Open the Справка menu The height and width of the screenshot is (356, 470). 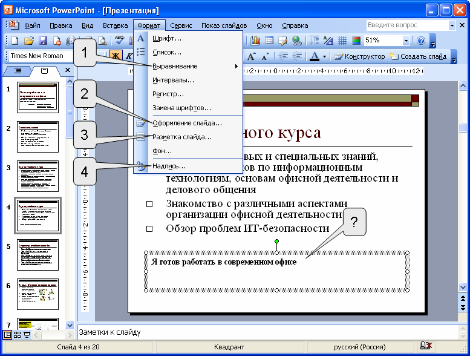tap(295, 25)
